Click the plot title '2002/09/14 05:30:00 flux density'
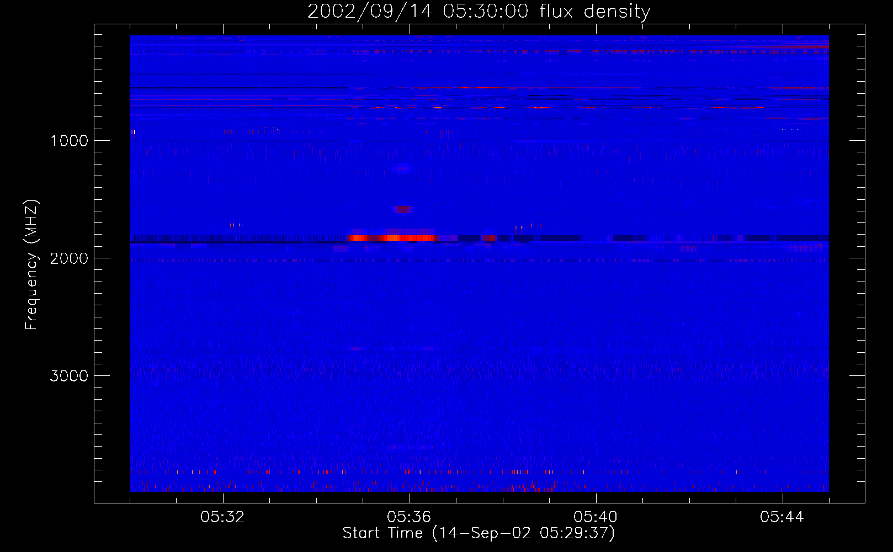 pos(479,12)
